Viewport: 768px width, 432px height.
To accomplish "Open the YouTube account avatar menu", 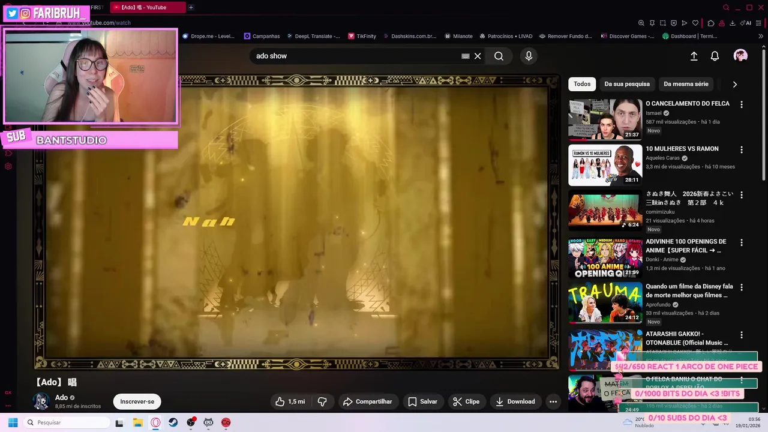I will tap(740, 56).
